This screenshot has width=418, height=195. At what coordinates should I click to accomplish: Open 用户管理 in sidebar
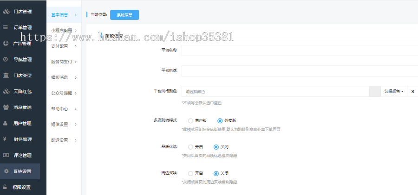[x=23, y=123]
